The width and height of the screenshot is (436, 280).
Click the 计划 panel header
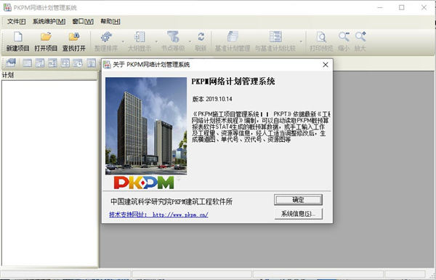coord(49,75)
